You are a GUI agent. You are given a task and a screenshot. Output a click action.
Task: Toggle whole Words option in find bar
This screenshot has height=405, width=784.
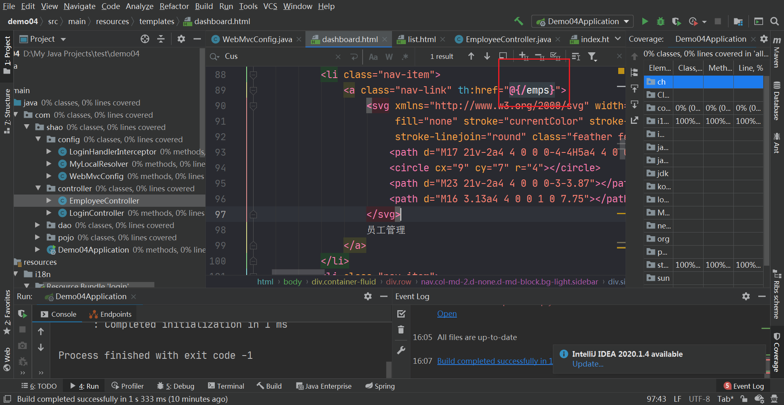pos(389,56)
